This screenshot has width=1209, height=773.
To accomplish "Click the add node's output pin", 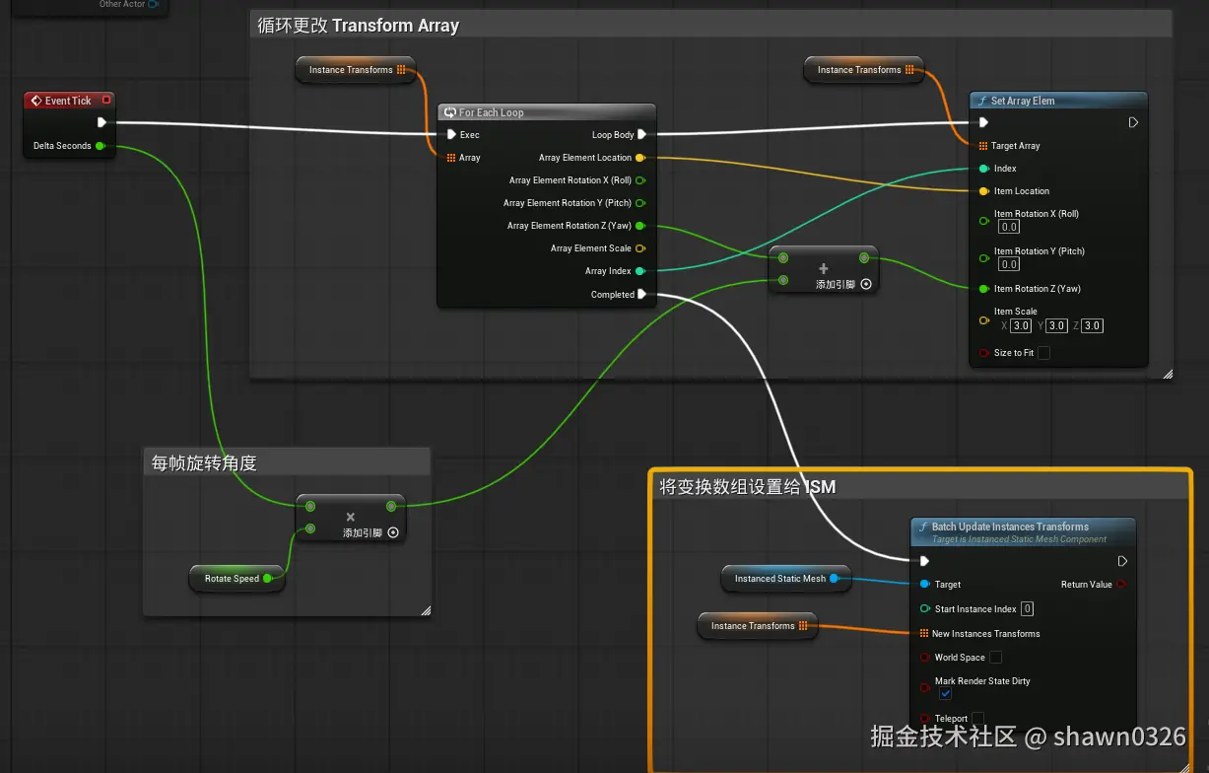I will [x=864, y=258].
